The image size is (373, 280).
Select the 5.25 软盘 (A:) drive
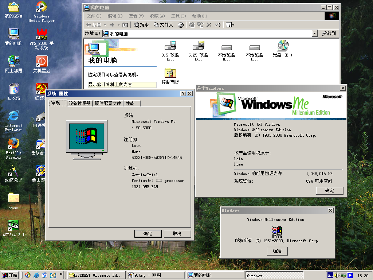[199, 51]
